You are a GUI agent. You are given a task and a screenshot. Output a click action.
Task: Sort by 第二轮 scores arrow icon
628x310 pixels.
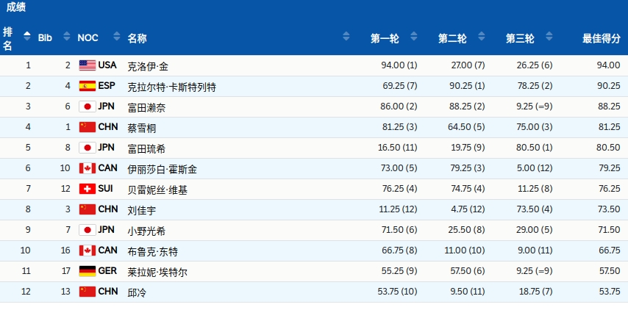pos(482,36)
